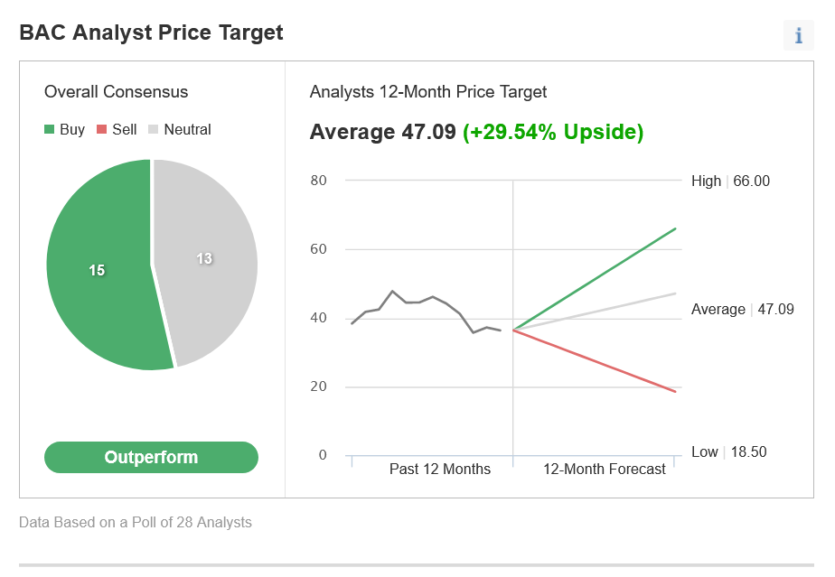Toggle the Neutral legend entry
The image size is (835, 577).
(x=180, y=129)
